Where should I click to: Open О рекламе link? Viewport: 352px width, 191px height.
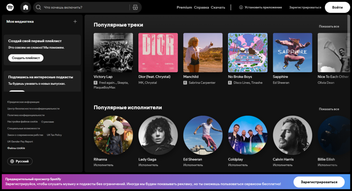(x=47, y=122)
